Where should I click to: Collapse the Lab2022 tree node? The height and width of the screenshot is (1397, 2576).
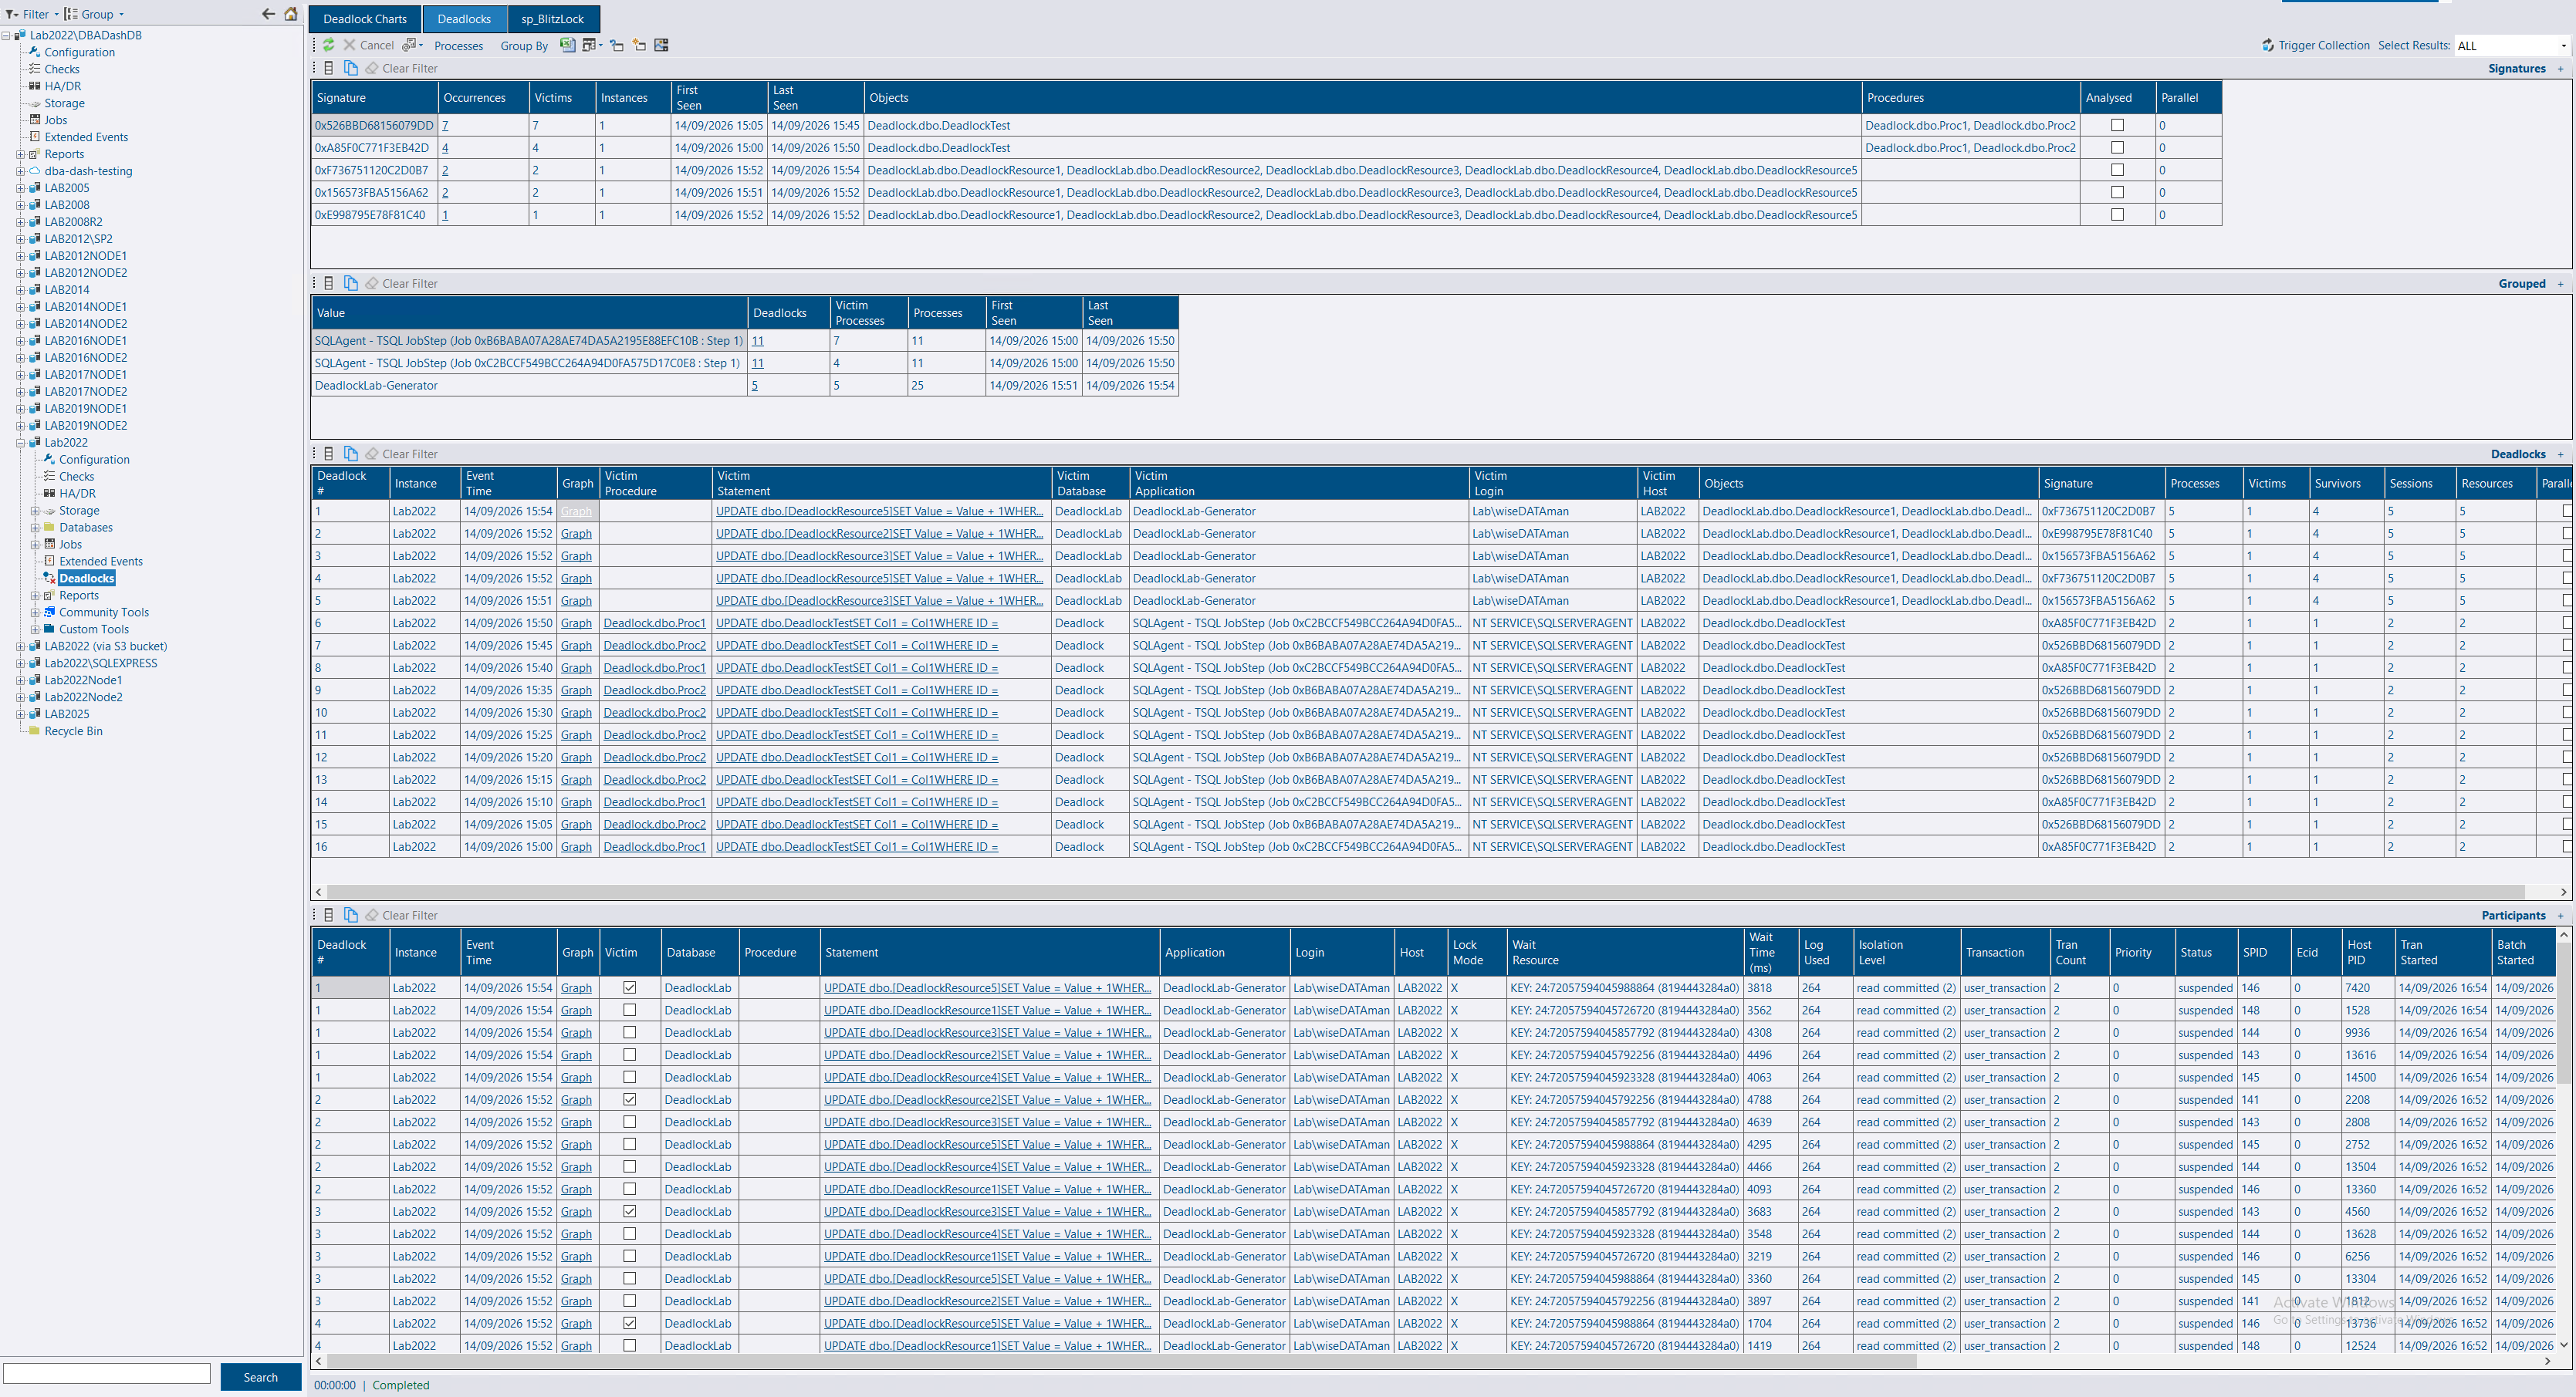(x=20, y=443)
